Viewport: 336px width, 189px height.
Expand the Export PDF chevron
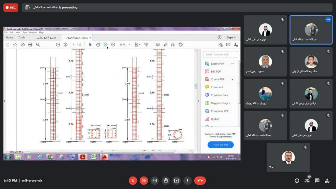tap(233, 64)
